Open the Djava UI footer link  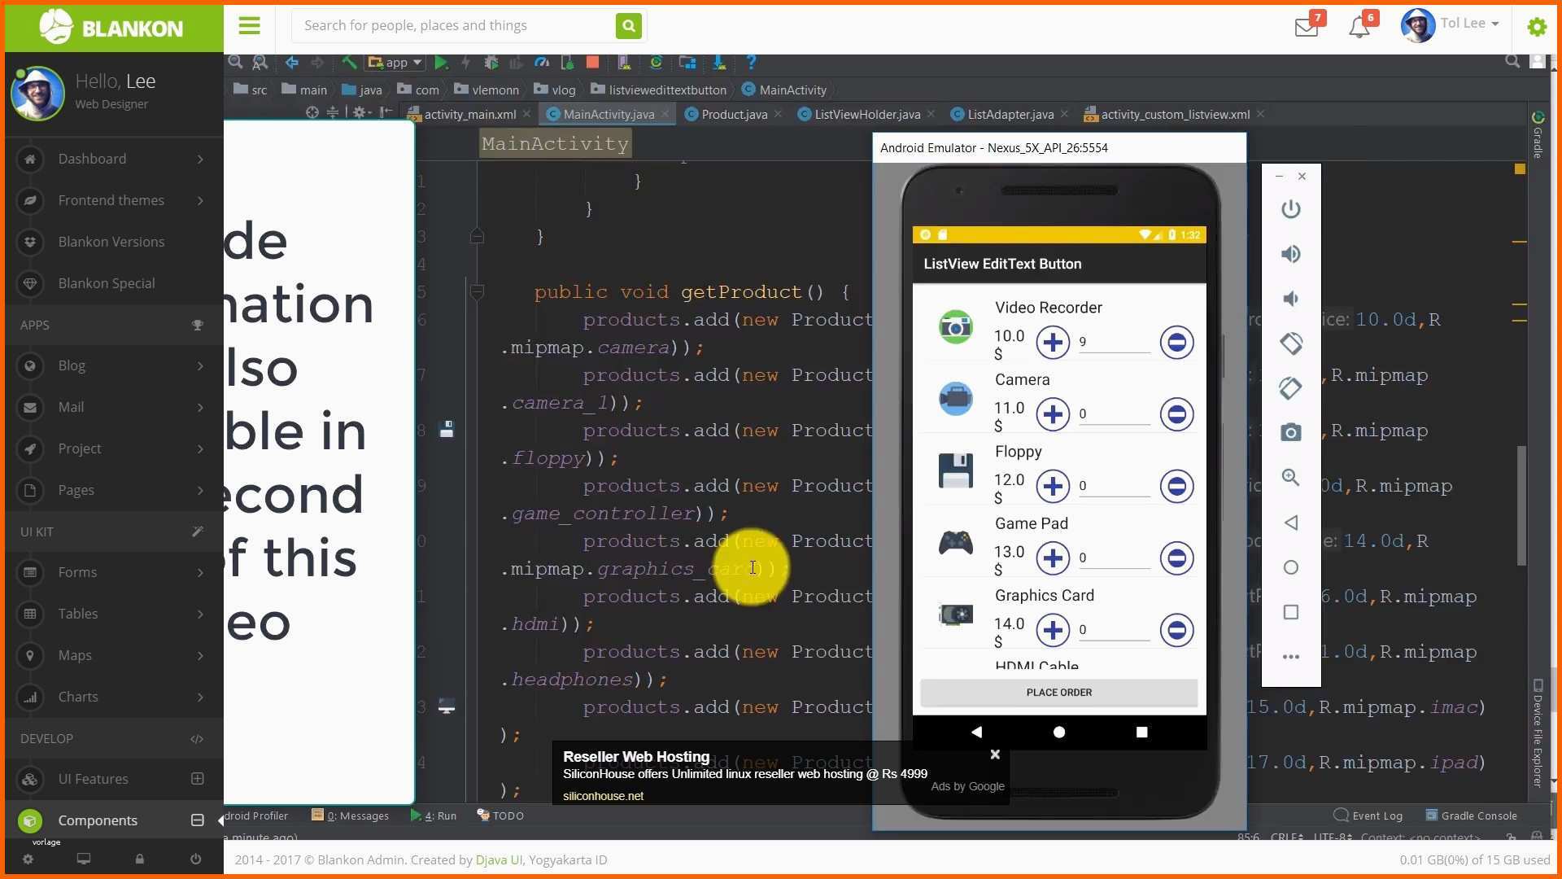coord(499,860)
